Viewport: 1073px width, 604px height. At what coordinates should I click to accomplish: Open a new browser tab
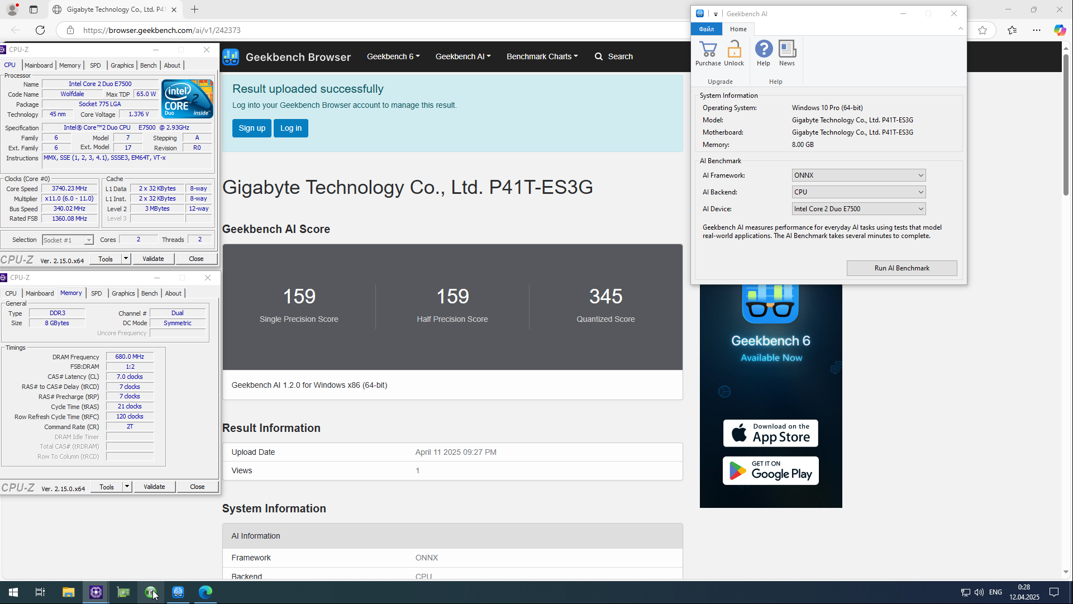point(194,9)
